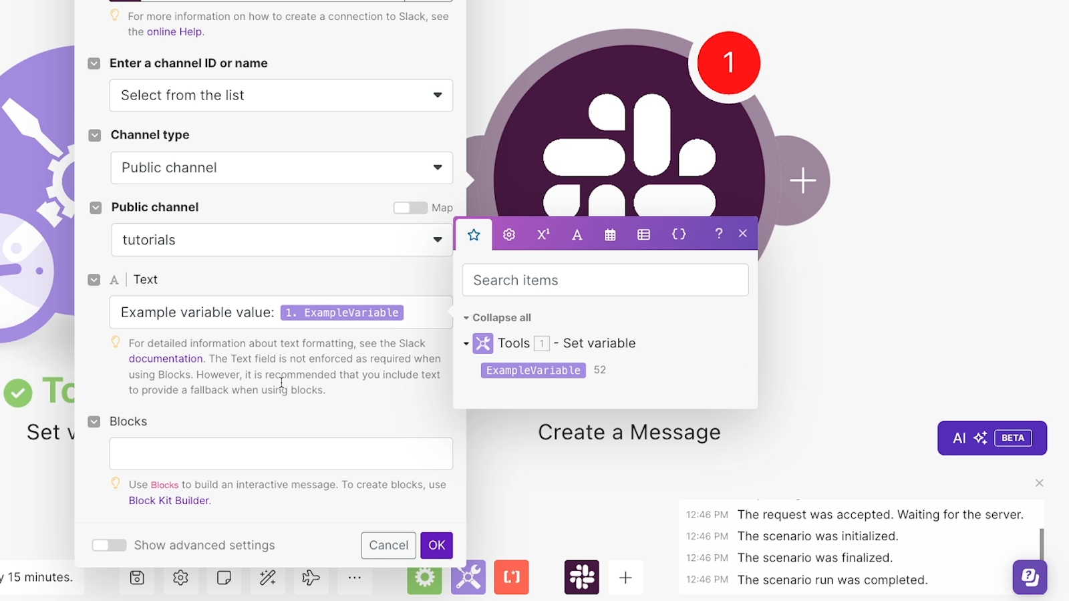Close the execution log panel
Viewport: 1069px width, 601px height.
tap(1039, 483)
